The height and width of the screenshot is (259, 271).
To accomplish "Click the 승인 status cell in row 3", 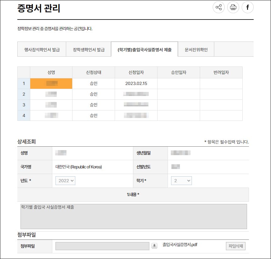I will (x=93, y=105).
